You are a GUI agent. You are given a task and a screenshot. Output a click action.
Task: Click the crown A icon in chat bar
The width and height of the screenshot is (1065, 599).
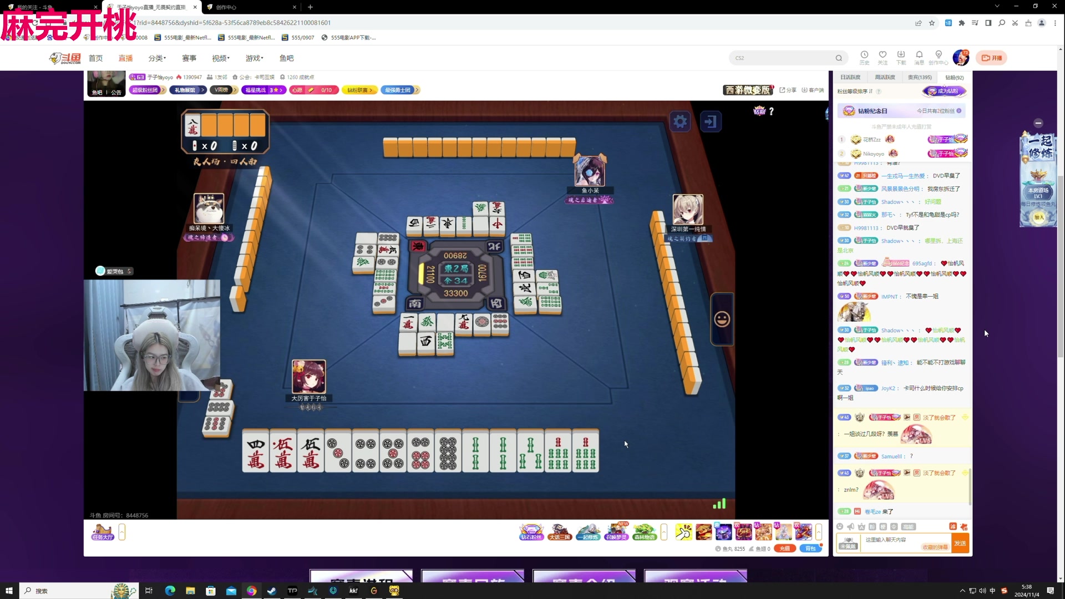pyautogui.click(x=861, y=526)
